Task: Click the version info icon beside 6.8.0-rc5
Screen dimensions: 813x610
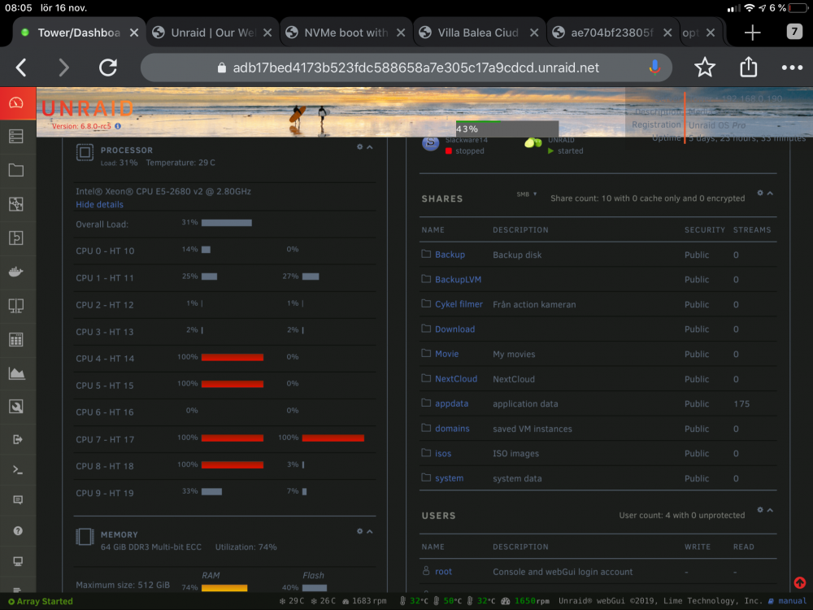Action: coord(118,126)
